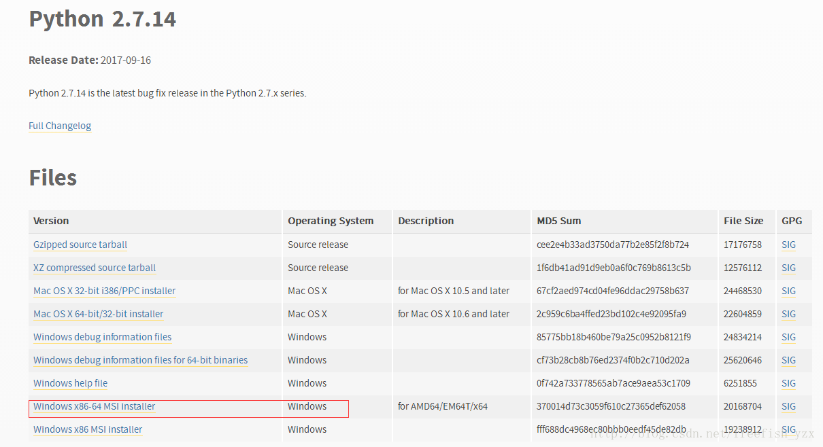823x447 pixels.
Task: Download the Windows help file
Action: (71, 383)
